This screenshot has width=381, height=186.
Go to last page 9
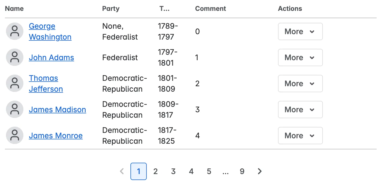coord(242,171)
